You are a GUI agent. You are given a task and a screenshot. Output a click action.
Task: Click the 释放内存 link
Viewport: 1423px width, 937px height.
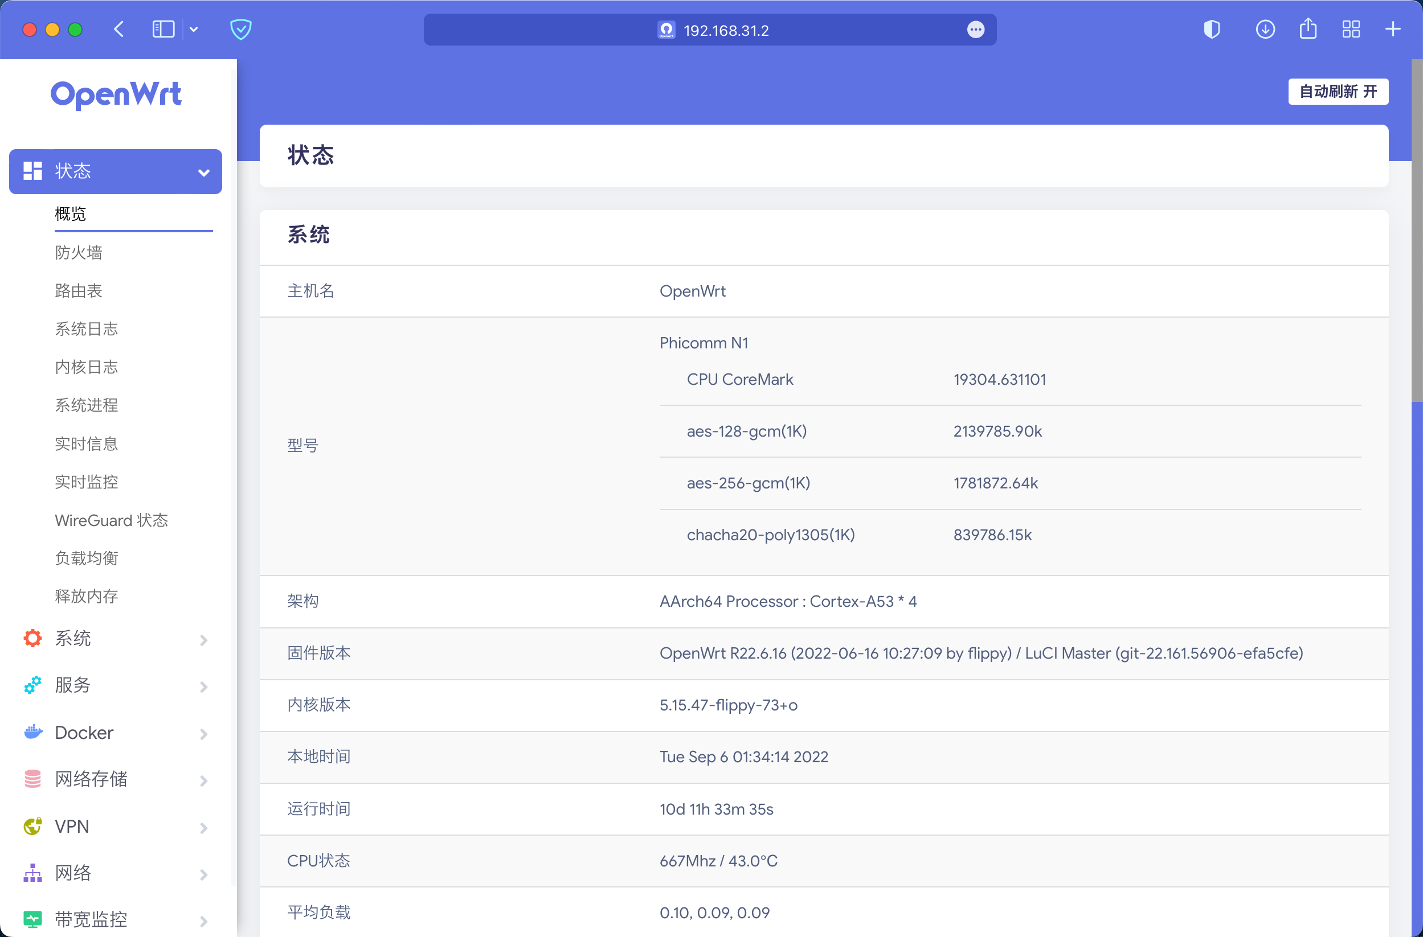86,596
